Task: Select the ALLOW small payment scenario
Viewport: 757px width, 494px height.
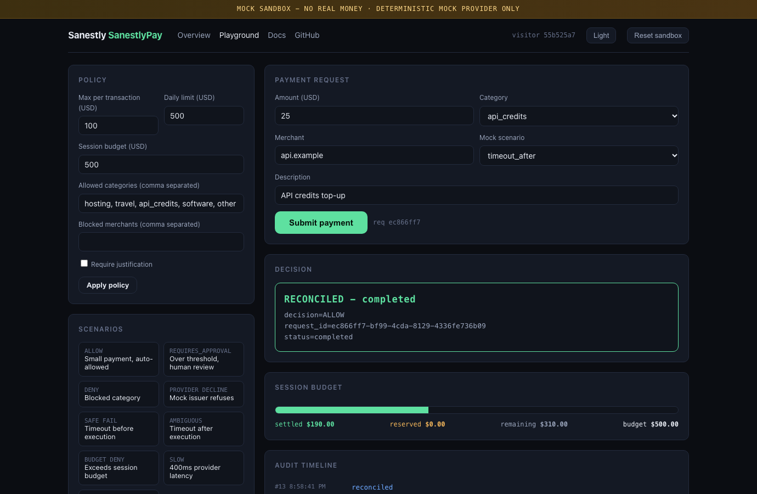Action: tap(118, 359)
